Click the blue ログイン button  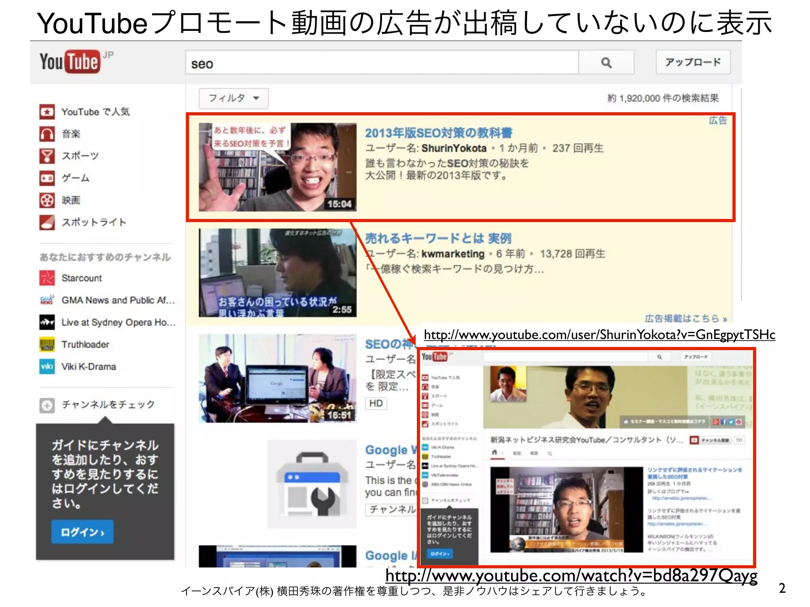(82, 532)
